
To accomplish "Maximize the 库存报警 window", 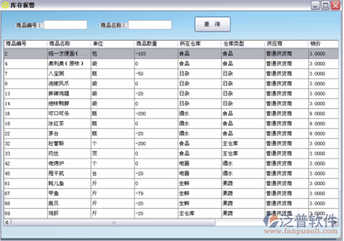I will click(325, 5).
